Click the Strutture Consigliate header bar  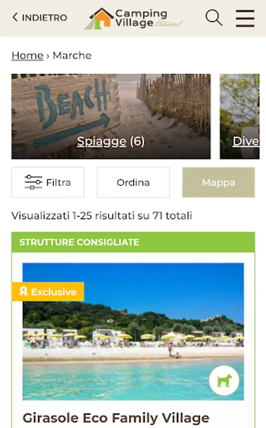pyautogui.click(x=133, y=242)
